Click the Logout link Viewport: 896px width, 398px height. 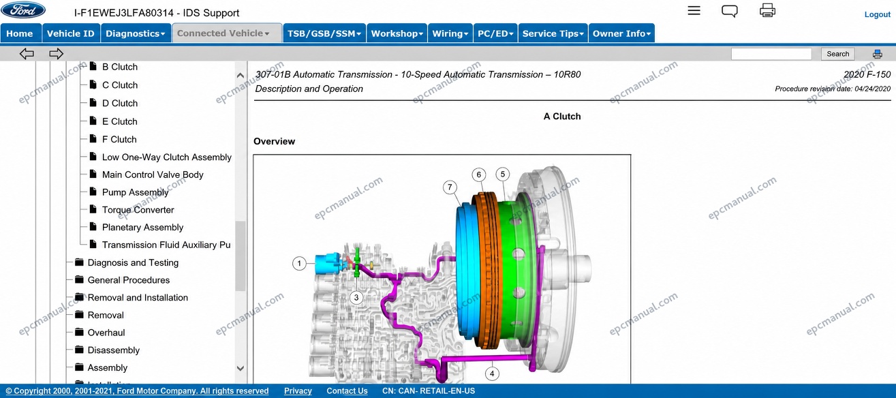(x=877, y=14)
